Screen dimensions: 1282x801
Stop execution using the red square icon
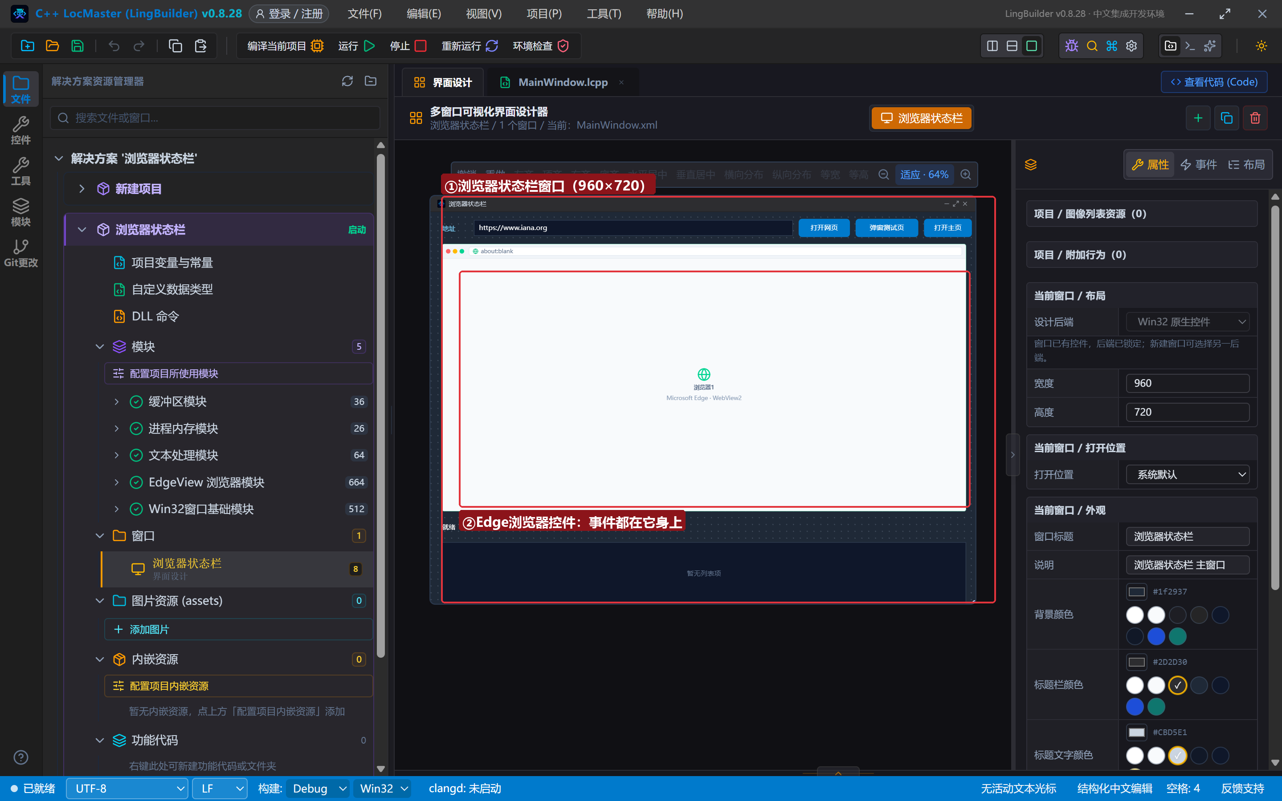click(421, 46)
